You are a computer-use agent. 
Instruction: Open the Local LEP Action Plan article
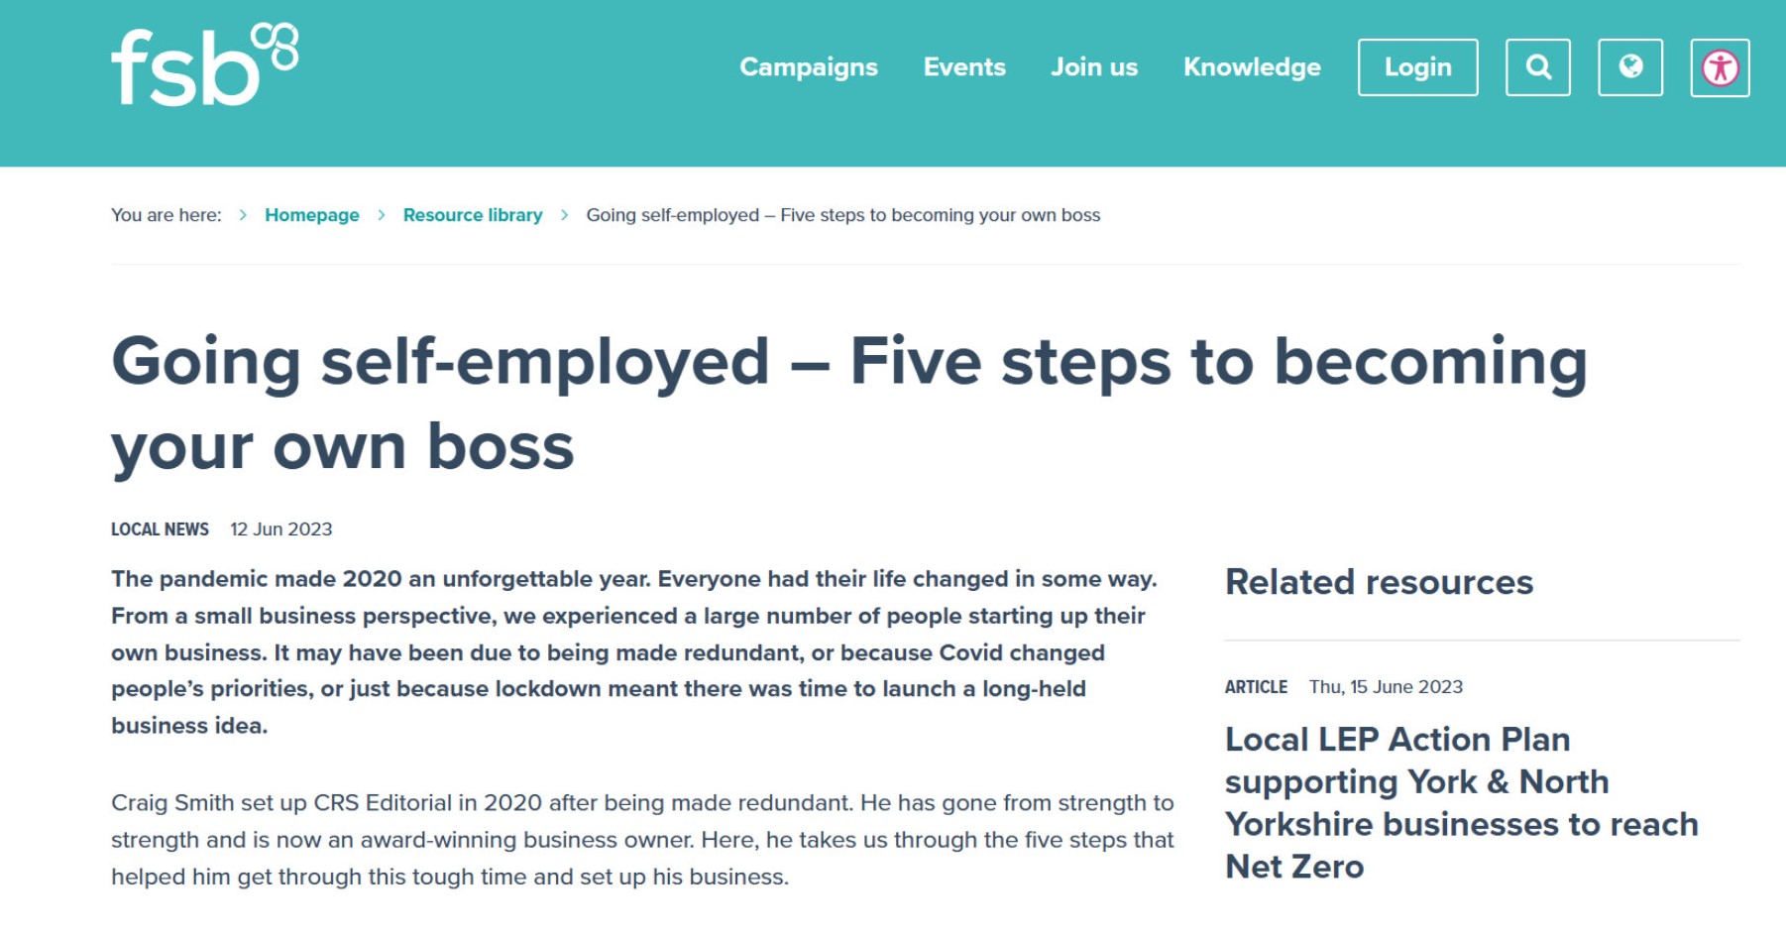(x=1462, y=802)
